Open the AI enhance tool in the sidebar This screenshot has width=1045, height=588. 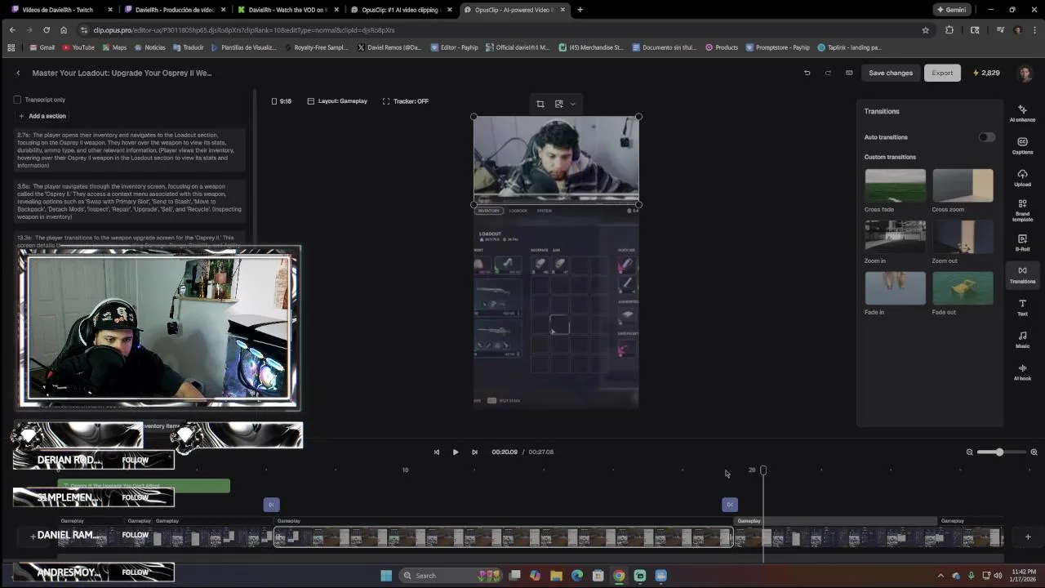(1022, 114)
